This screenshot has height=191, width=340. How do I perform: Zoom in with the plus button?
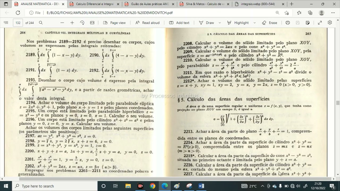[72, 23]
